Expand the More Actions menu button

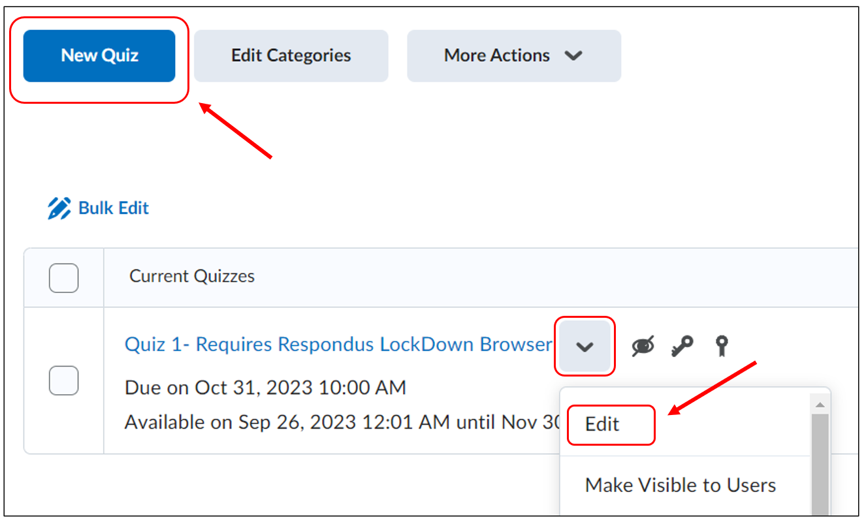tap(513, 56)
